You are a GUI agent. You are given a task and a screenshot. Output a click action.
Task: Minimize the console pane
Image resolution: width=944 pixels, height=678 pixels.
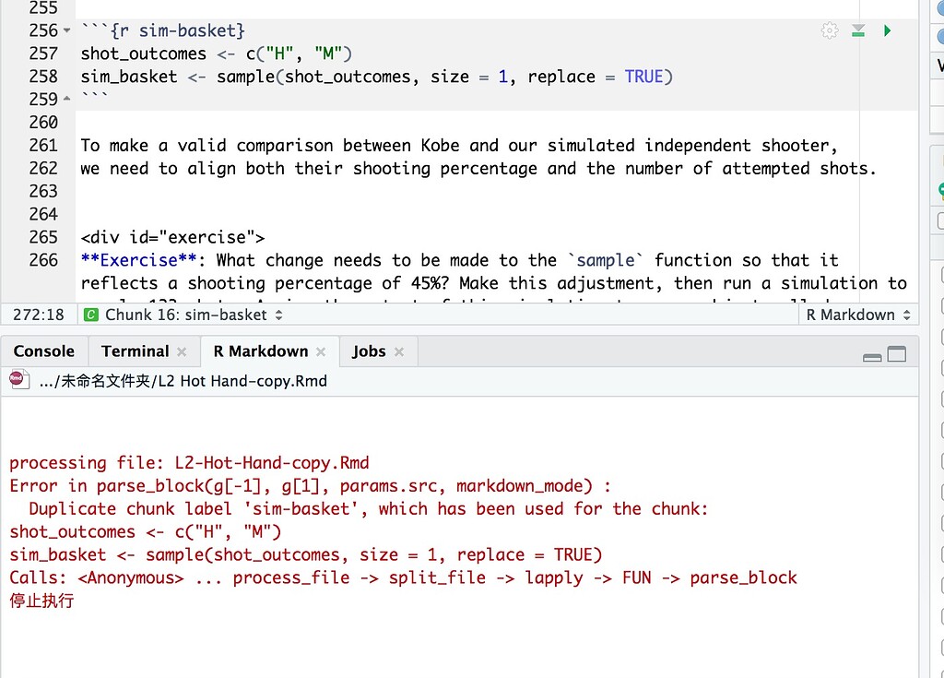click(x=872, y=357)
